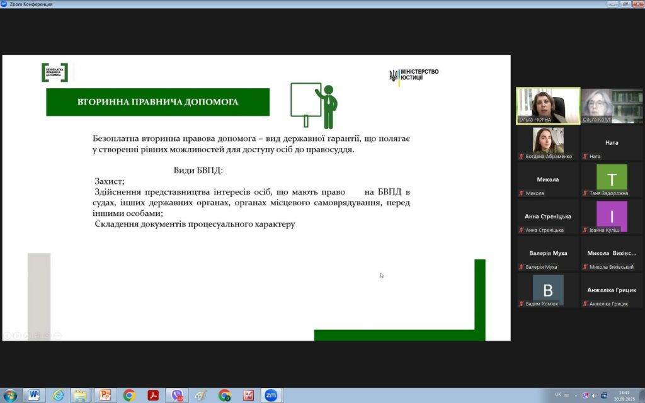This screenshot has width=645, height=403.
Task: Click muted mic icon beside Таня Задорожна
Action: [585, 193]
